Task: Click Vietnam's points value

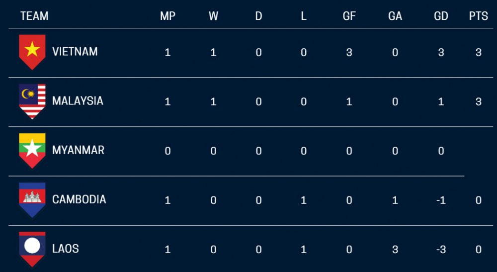Action: [478, 52]
